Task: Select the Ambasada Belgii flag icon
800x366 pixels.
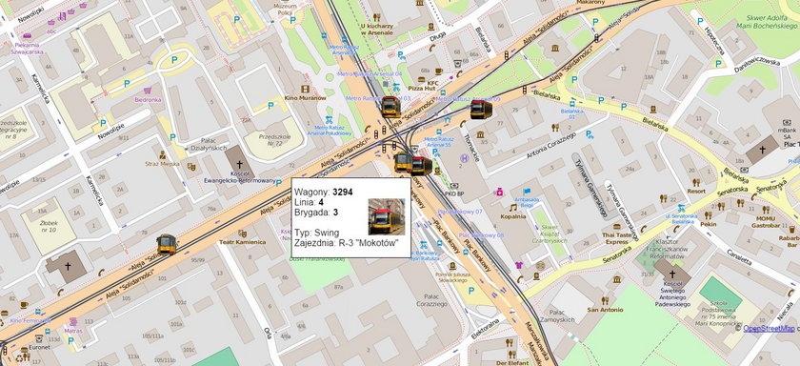Action: tap(527, 192)
